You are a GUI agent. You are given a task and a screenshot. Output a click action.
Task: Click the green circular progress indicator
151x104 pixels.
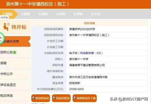[x=1, y=39]
